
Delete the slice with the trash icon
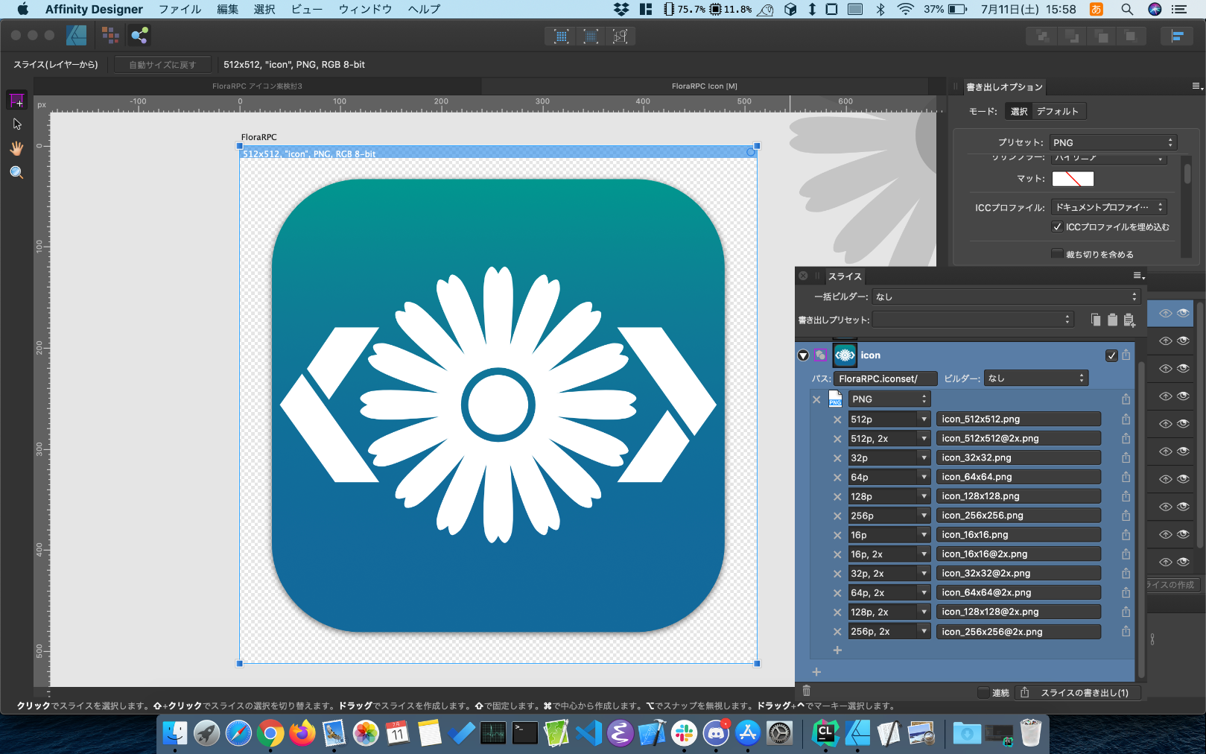[x=806, y=691]
